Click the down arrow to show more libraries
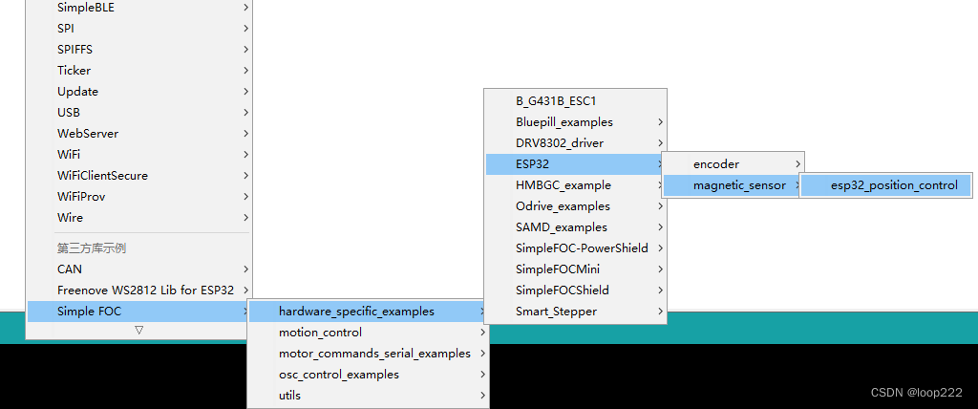The width and height of the screenshot is (978, 409). pyautogui.click(x=139, y=330)
